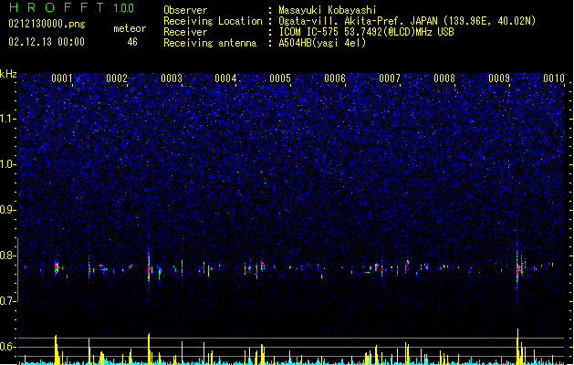Click the meteor count 46
This screenshot has height=365, width=574.
coord(132,42)
